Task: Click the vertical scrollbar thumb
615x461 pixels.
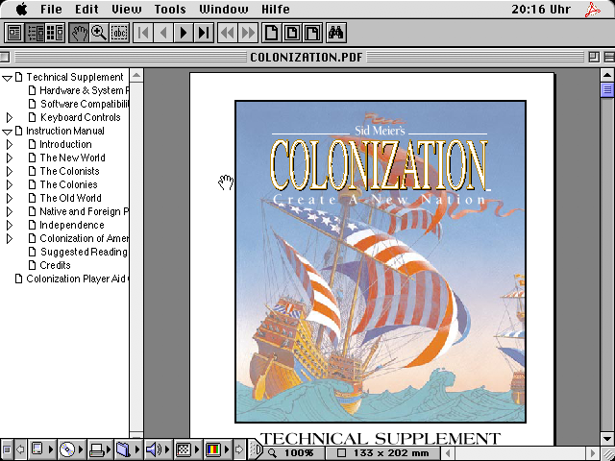Action: 606,89
